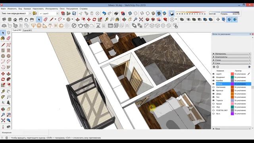Open the Layer0 layer dropdown in toolbar

(57, 14)
